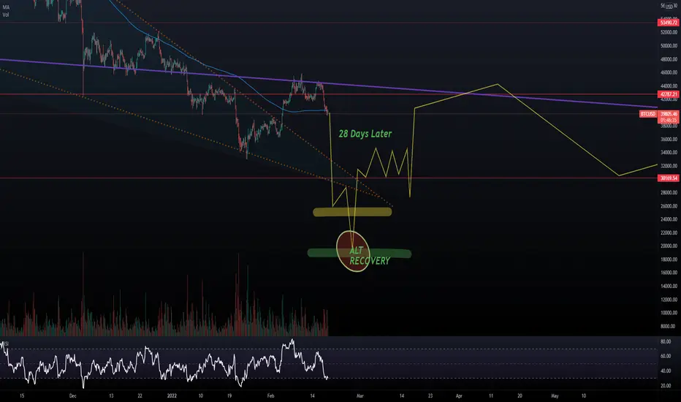681x402 pixels.
Task: Select the 'ALT RECOVERY' text annotation
Action: point(369,256)
